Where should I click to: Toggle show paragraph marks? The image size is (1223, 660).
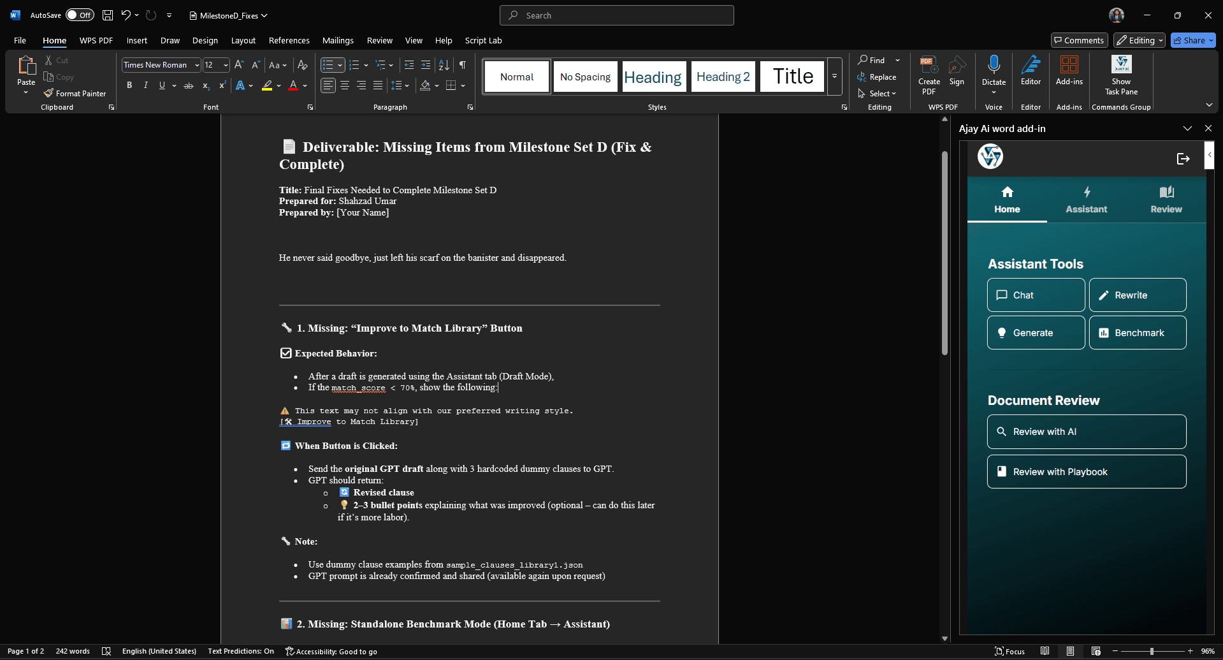click(463, 64)
